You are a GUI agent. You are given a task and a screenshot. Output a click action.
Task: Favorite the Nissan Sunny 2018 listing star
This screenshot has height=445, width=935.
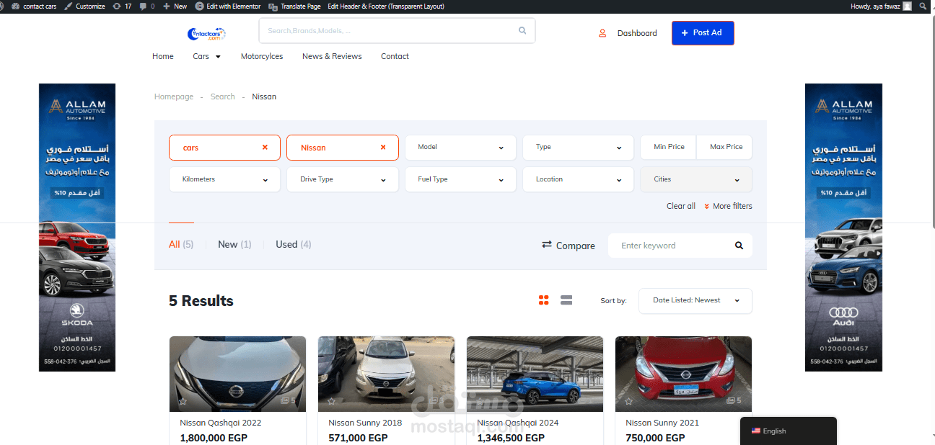pos(332,401)
